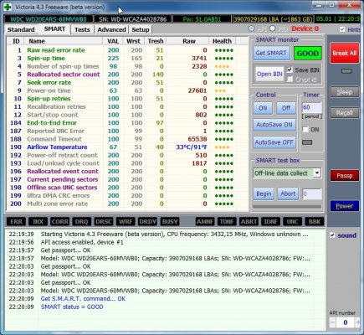
Task: Select the API radio button
Action: 251,28
